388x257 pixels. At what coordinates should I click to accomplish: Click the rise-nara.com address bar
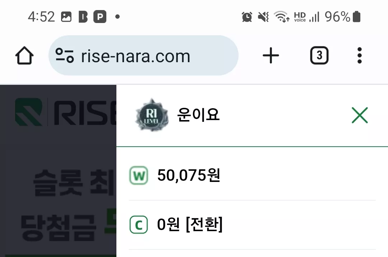143,55
